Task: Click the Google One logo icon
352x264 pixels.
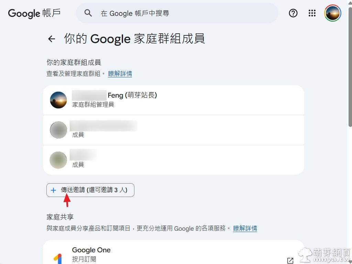Action: coord(58,258)
